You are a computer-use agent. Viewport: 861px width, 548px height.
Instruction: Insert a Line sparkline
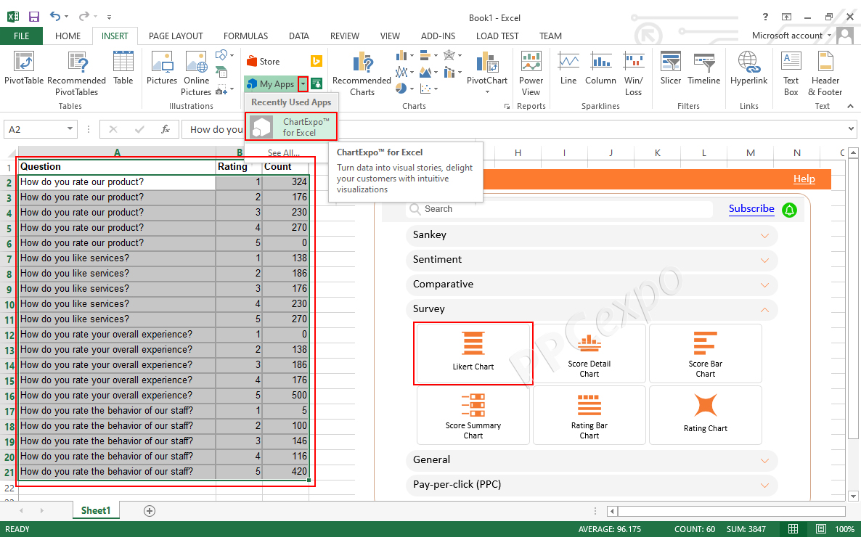click(x=568, y=68)
